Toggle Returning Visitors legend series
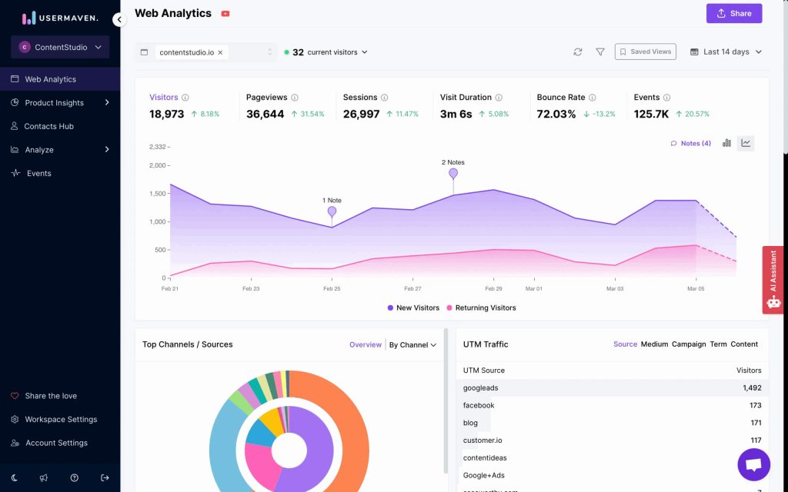 (481, 307)
